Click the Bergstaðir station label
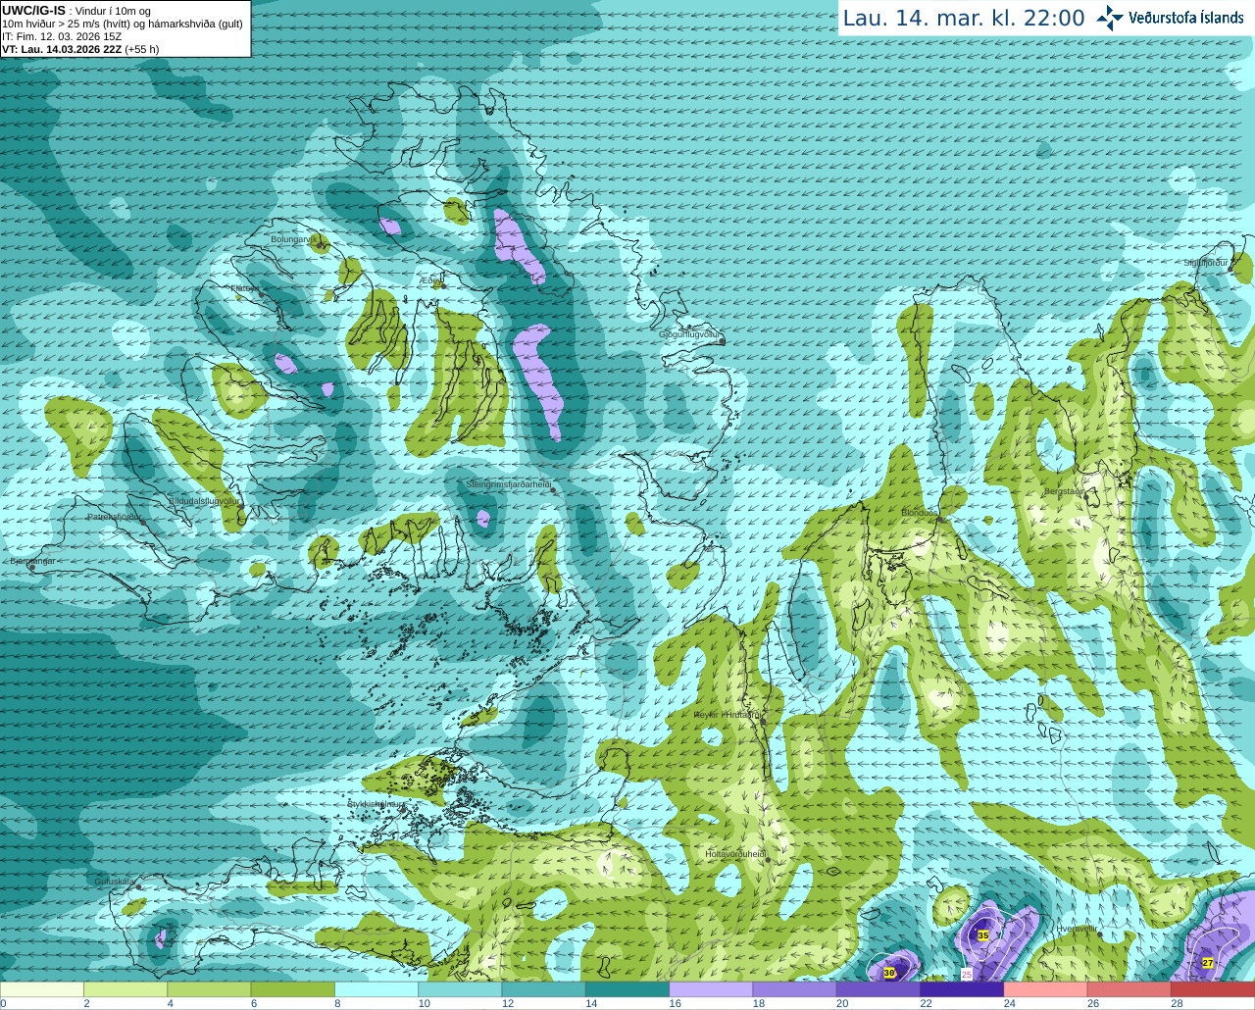Viewport: 1255px width, 1010px height. click(1063, 491)
